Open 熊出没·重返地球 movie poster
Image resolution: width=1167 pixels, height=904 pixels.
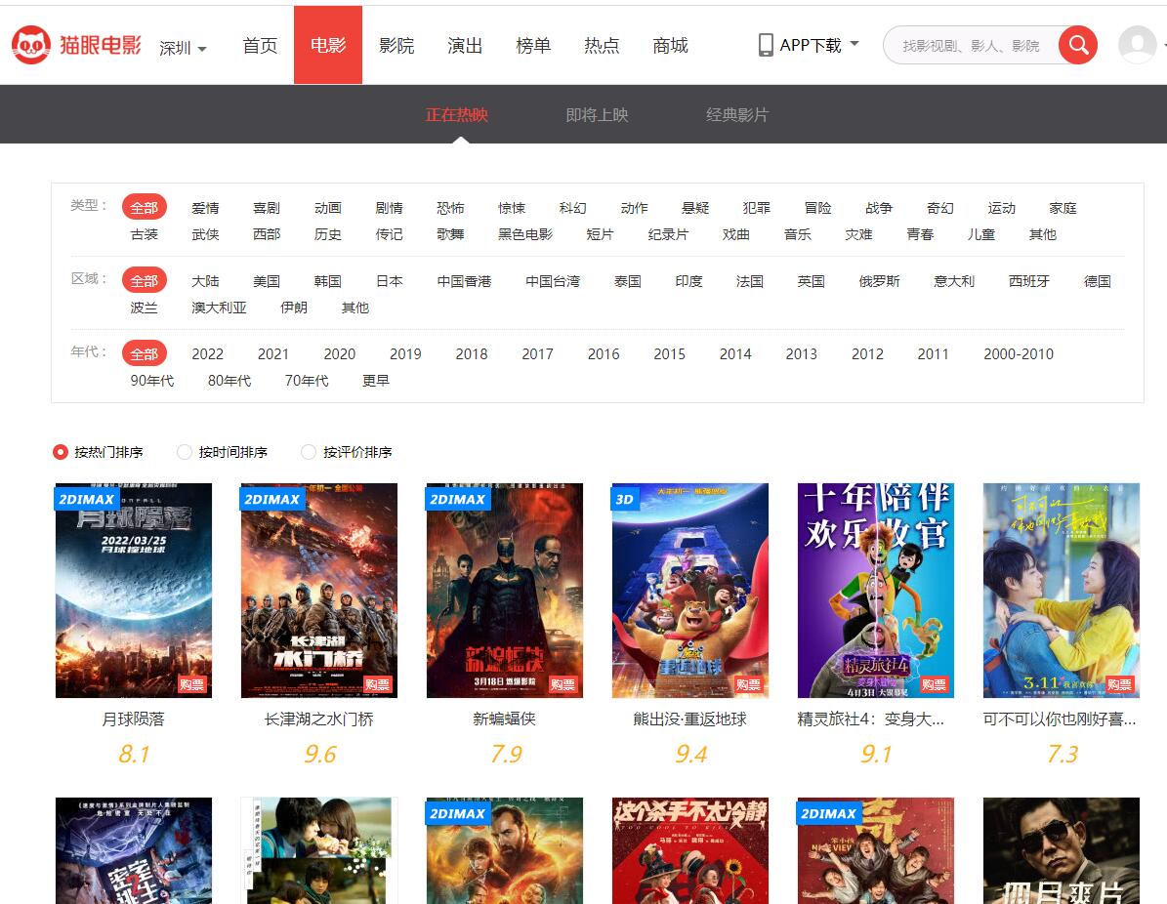pyautogui.click(x=689, y=590)
